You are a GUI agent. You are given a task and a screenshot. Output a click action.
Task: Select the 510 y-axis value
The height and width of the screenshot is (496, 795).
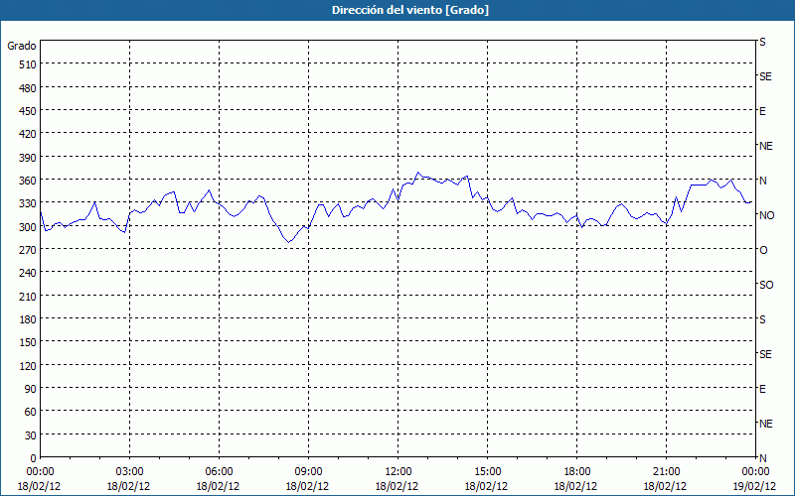pos(28,64)
